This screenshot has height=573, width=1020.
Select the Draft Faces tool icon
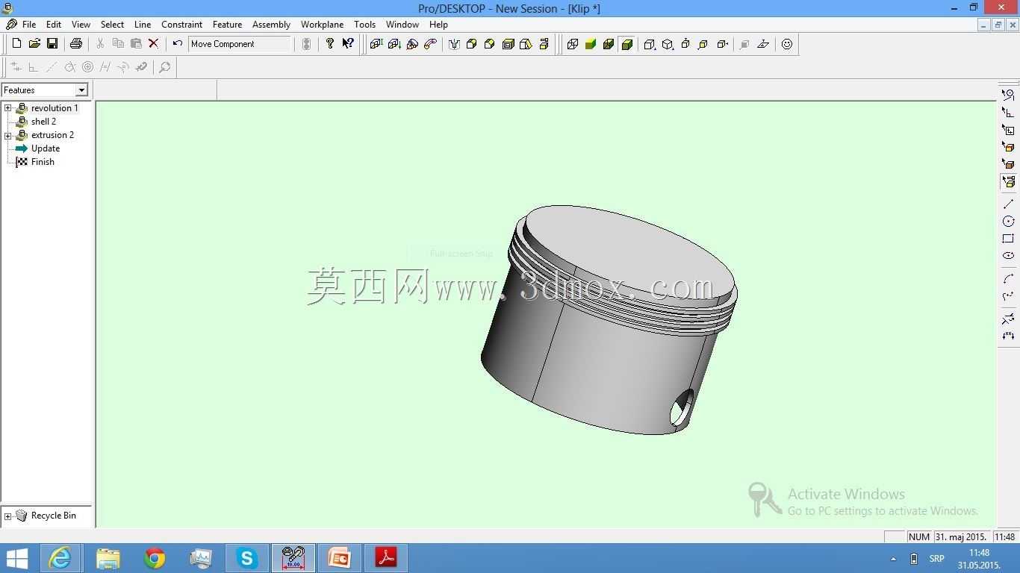(x=526, y=44)
